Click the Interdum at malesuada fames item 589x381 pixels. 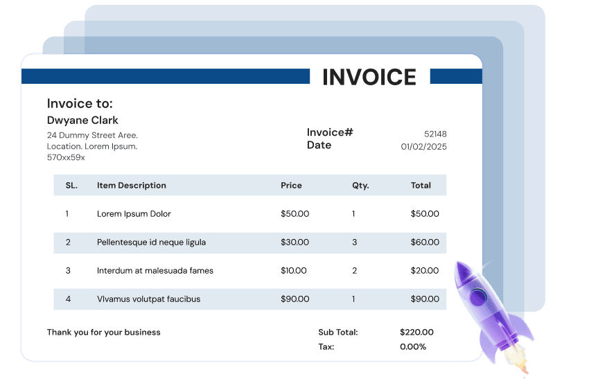155,271
